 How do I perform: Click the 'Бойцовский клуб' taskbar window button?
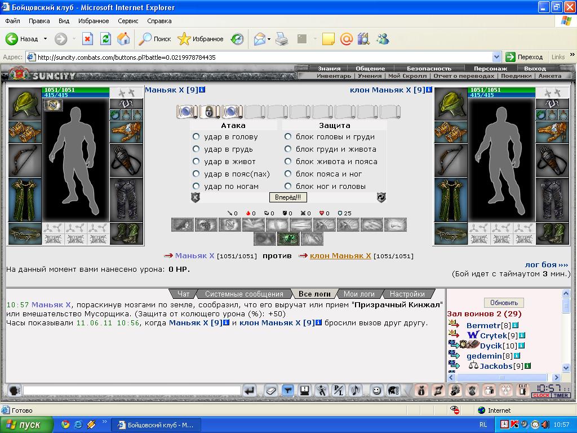pyautogui.click(x=156, y=425)
